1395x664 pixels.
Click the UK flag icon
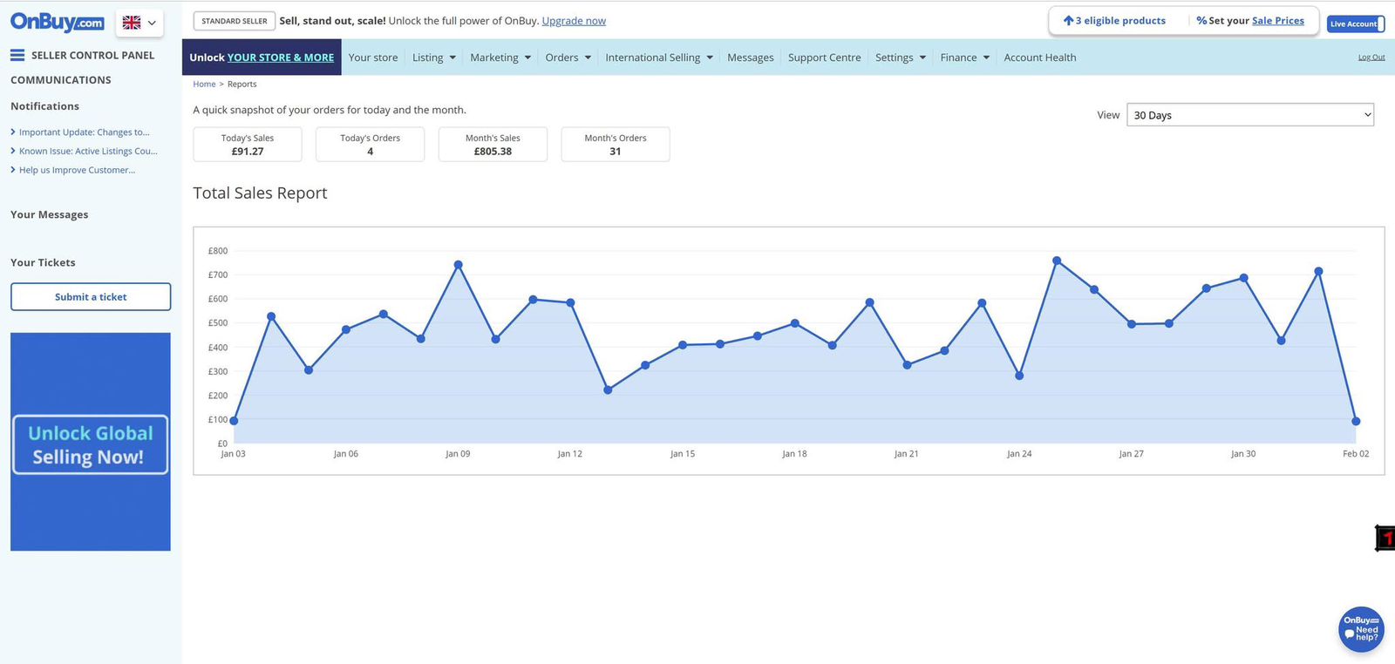(x=132, y=23)
